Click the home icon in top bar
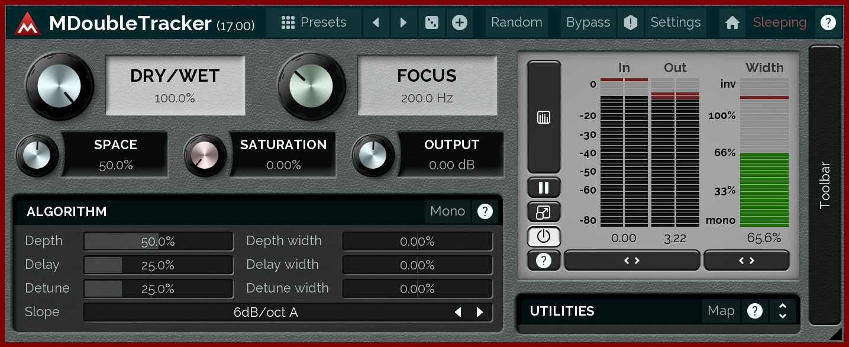The width and height of the screenshot is (849, 347). click(x=732, y=23)
